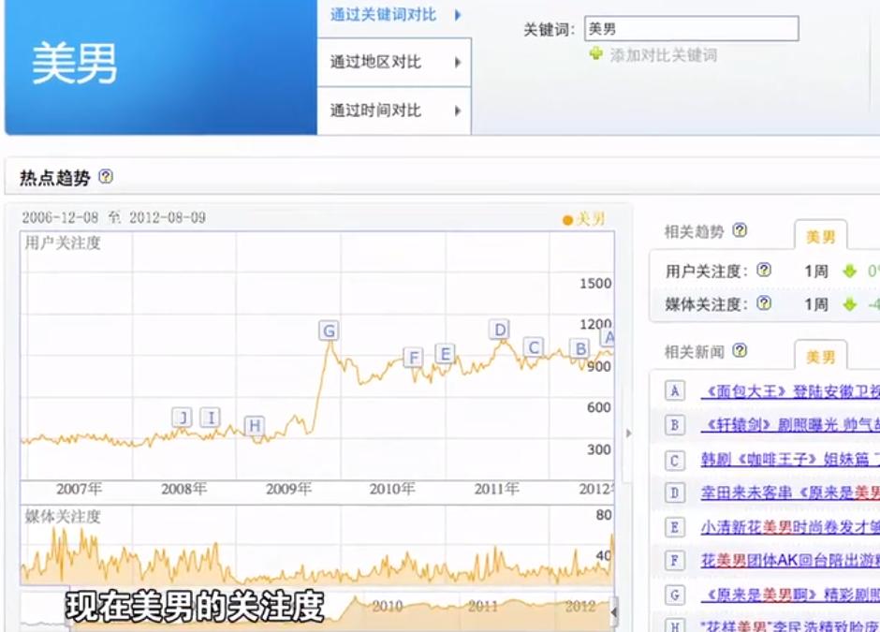Image resolution: width=880 pixels, height=632 pixels.
Task: Open the help icon next to 相关趋势
Action: (739, 230)
